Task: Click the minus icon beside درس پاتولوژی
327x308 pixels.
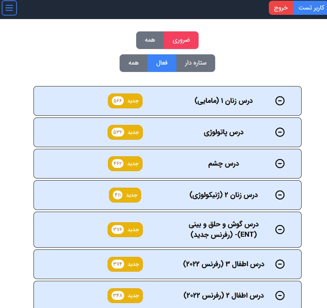Action: pyautogui.click(x=280, y=132)
